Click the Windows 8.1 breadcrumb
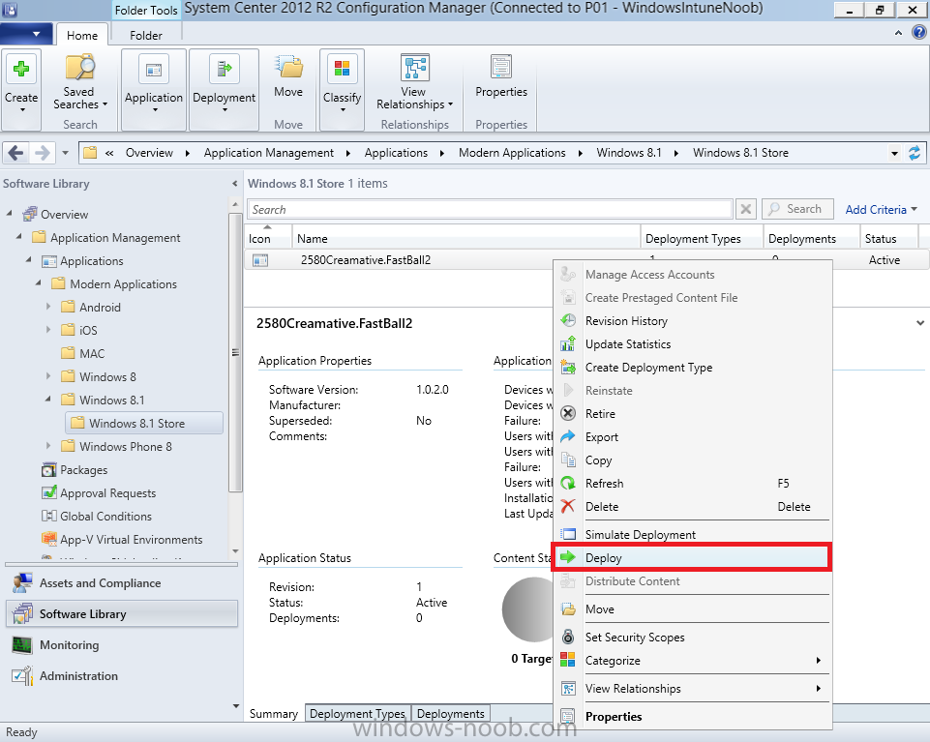This screenshot has width=930, height=742. [x=629, y=153]
